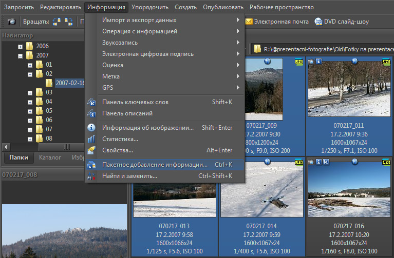This screenshot has height=258, width=394.
Task: Click the GPS globe icon on thumbnail 070217_011
Action: pyautogui.click(x=354, y=61)
